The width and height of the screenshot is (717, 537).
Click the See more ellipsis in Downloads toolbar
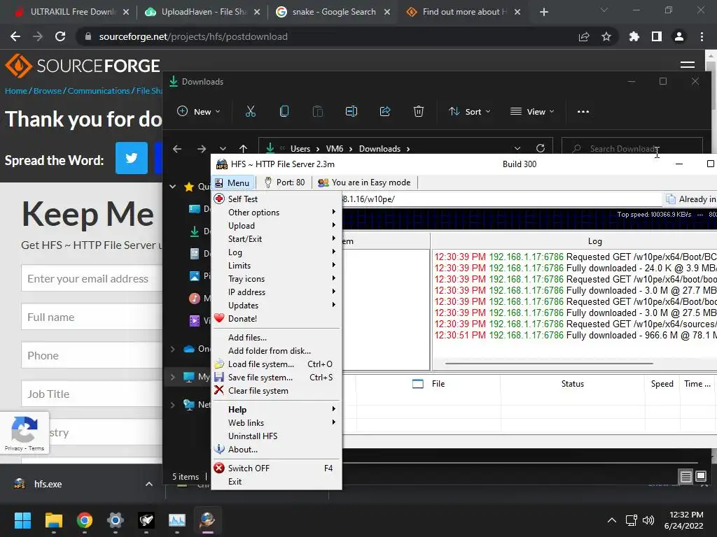(x=583, y=111)
